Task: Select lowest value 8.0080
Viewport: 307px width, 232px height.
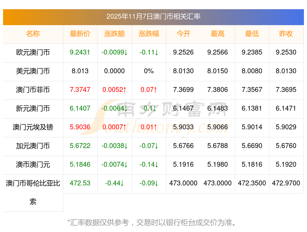Action: coord(252,71)
